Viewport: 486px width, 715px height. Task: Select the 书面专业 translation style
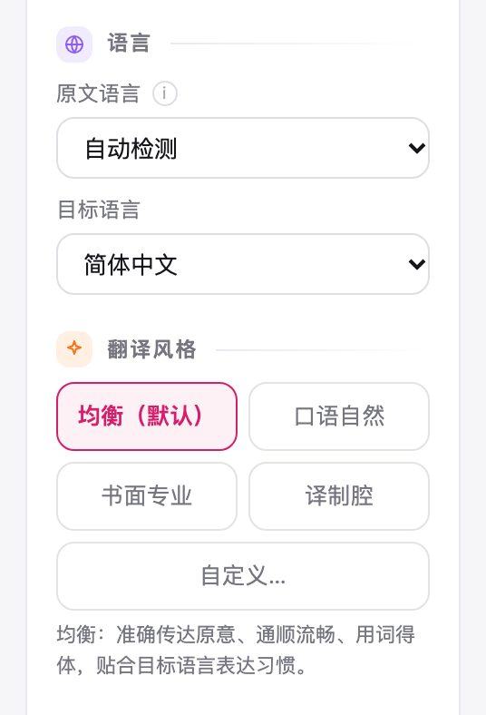[x=147, y=496]
